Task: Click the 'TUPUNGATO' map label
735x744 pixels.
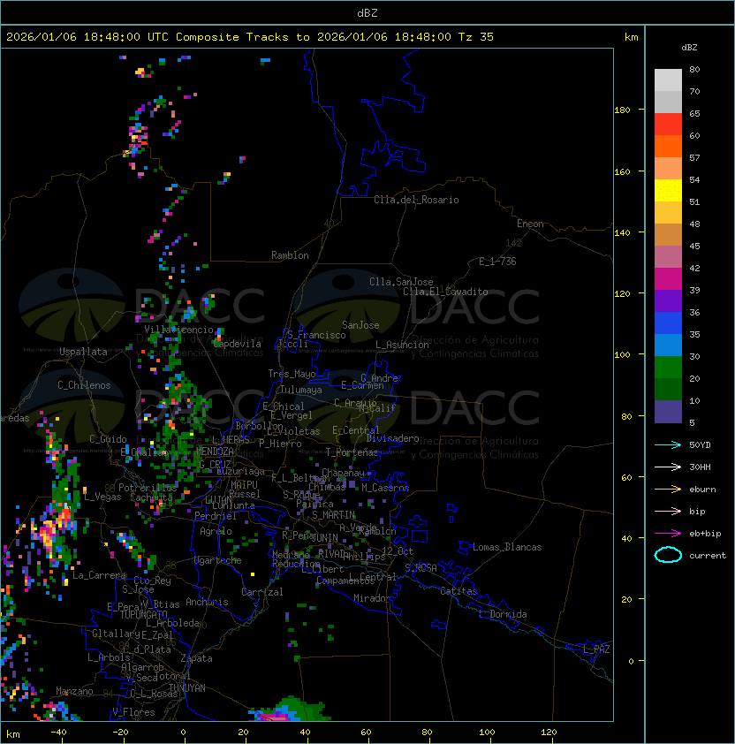Action: click(143, 614)
